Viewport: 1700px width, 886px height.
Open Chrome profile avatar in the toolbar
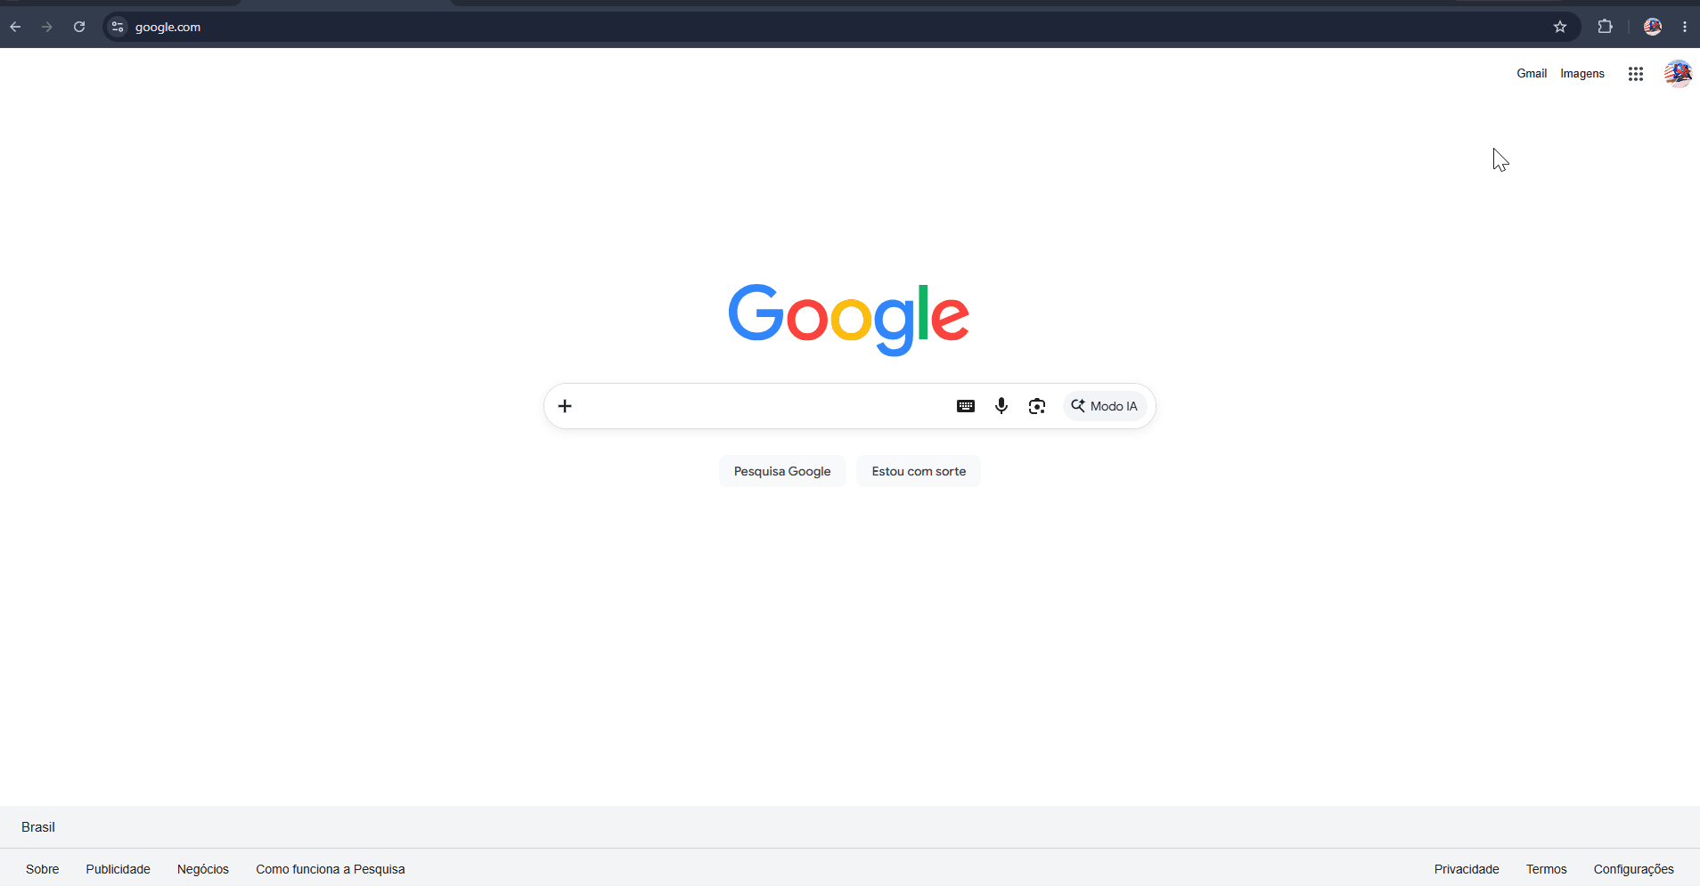(1653, 27)
